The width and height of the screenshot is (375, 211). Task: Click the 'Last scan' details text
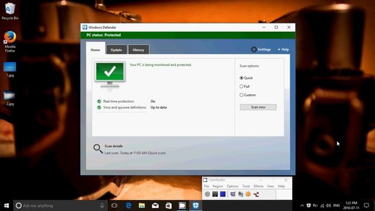click(135, 153)
